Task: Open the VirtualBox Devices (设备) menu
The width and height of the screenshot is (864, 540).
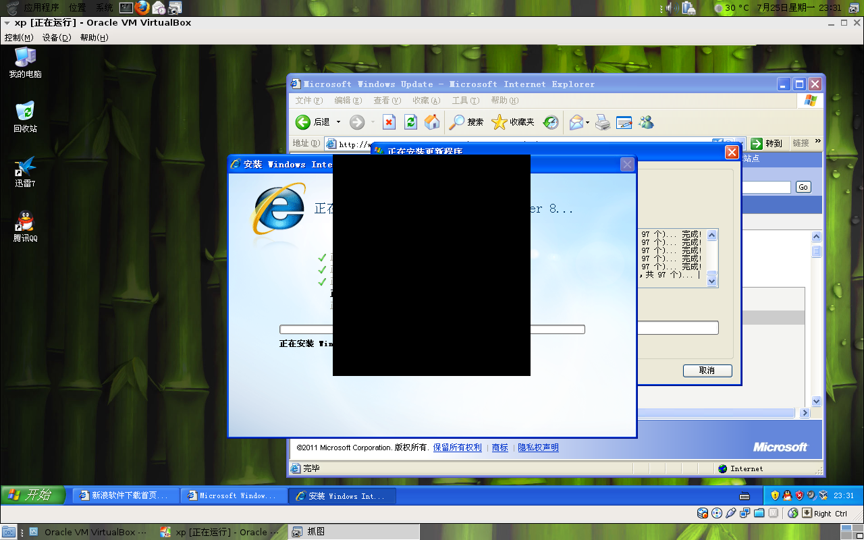Action: tap(57, 38)
